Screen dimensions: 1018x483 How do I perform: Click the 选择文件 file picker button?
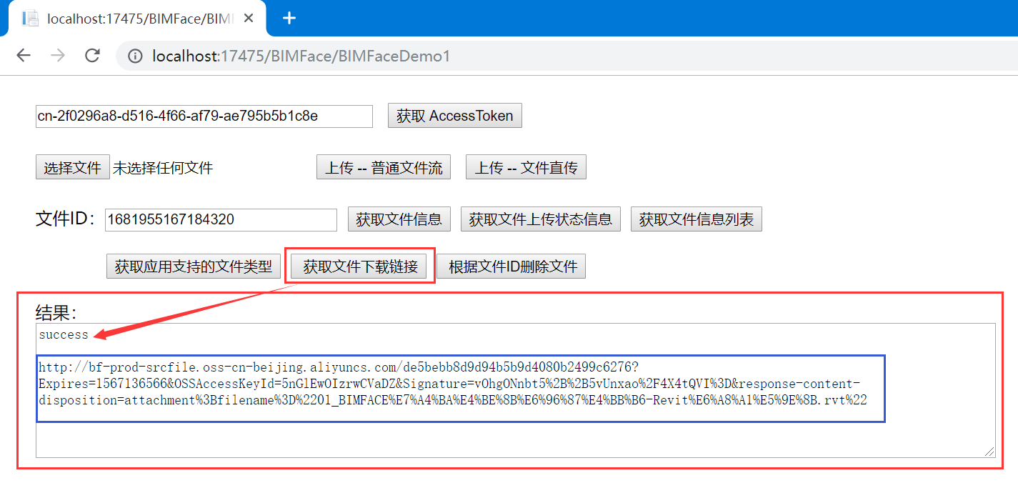click(72, 166)
